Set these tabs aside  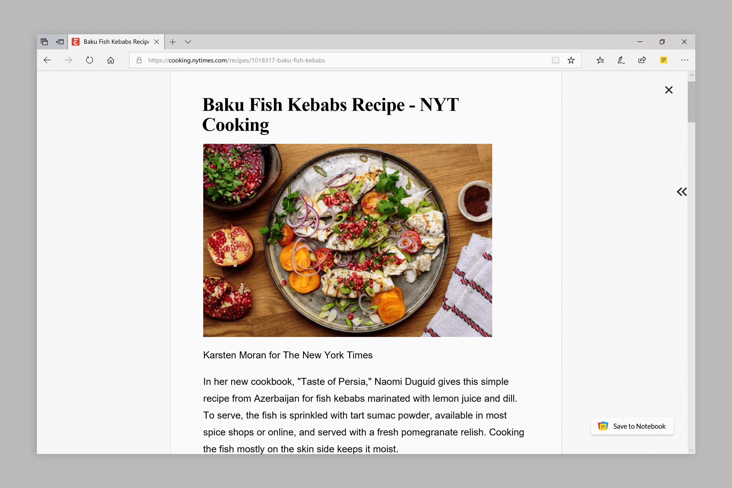pyautogui.click(x=60, y=42)
